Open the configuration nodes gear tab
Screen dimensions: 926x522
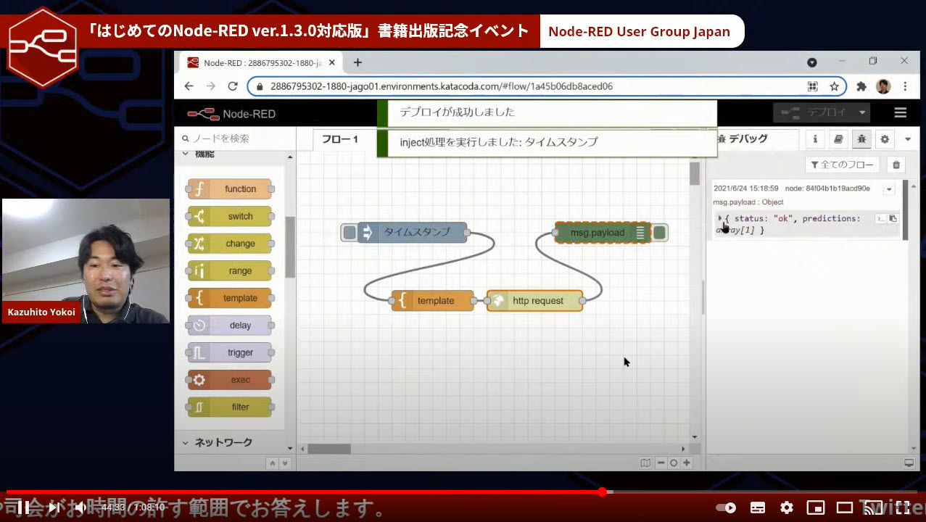click(885, 139)
